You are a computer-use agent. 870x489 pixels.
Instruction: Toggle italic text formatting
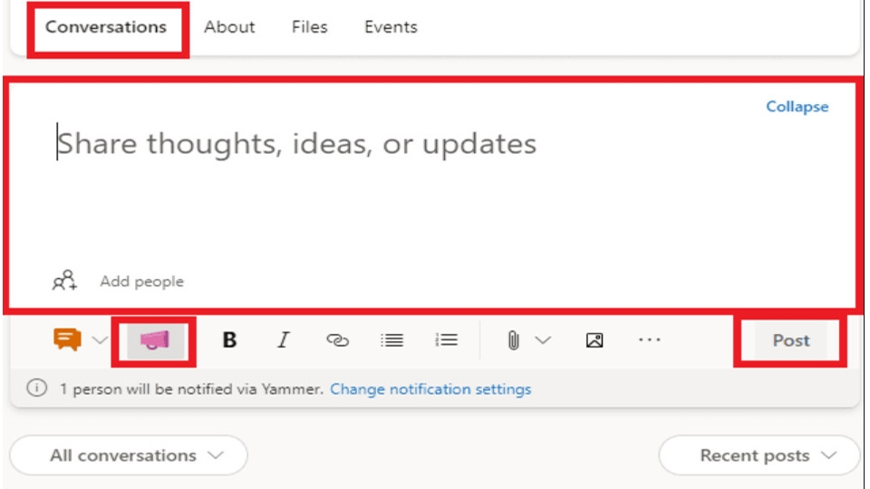pos(283,340)
